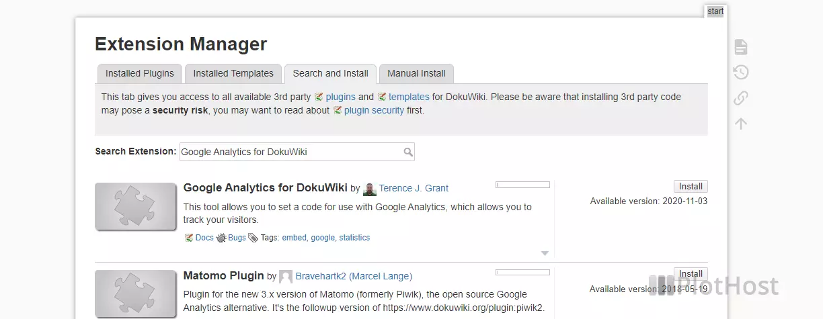Click the Search Extension input field
Screen dimensions: 823x319
297,152
